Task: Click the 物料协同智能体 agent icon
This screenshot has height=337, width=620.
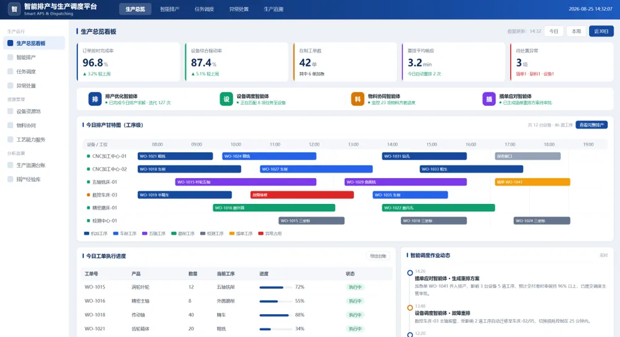Action: click(x=358, y=99)
